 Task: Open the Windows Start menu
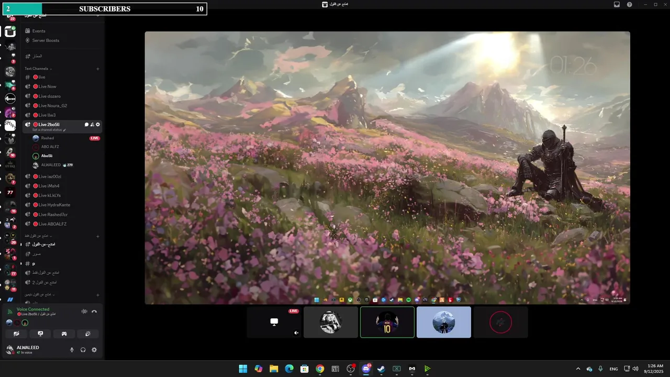(243, 369)
